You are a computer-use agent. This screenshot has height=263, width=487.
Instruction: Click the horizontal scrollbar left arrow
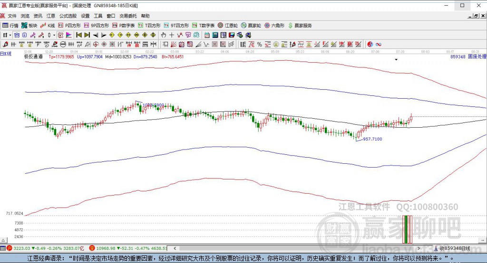[175, 248]
